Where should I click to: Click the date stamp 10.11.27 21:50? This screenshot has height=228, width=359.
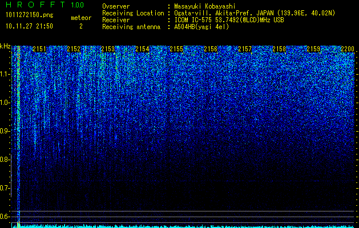(29, 26)
